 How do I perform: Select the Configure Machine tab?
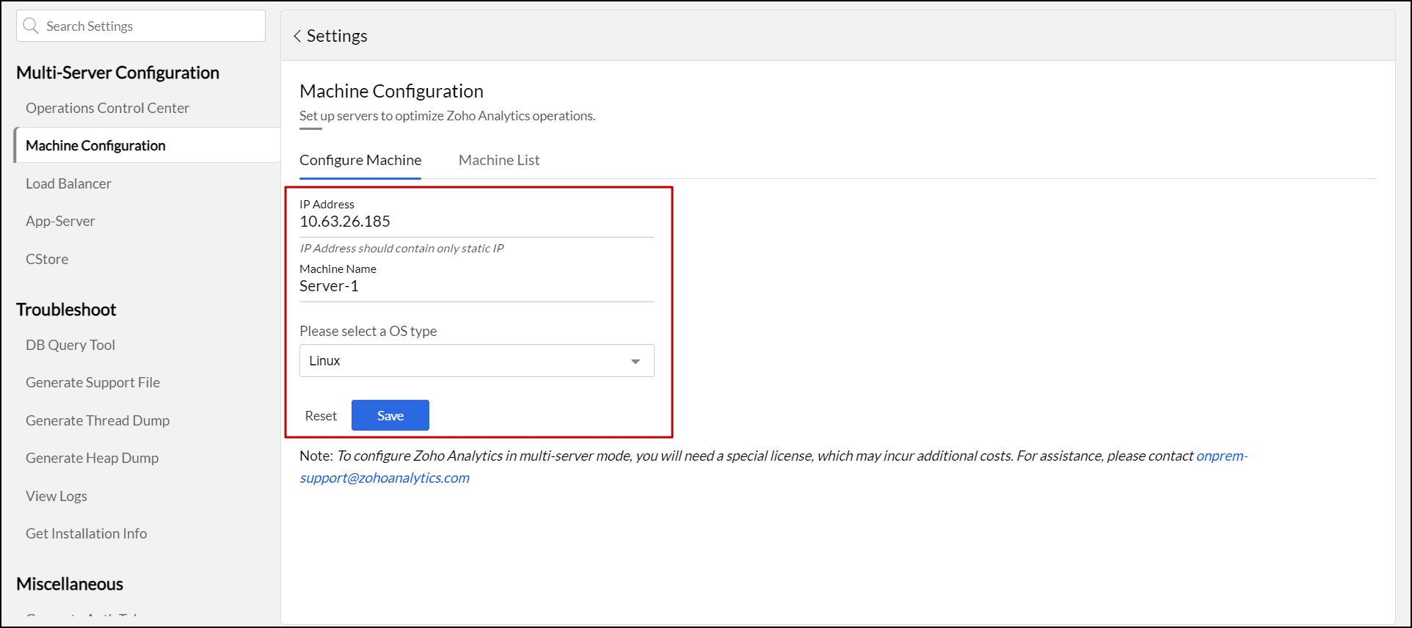pyautogui.click(x=360, y=160)
